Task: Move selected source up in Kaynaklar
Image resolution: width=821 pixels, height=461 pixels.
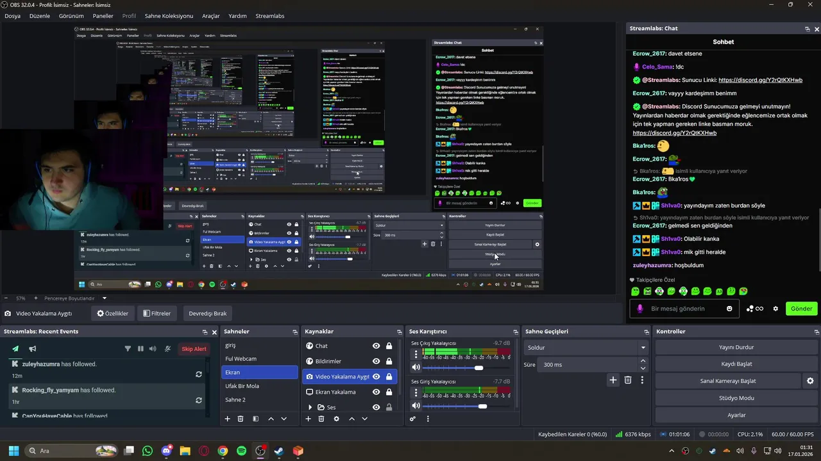Action: point(351,419)
